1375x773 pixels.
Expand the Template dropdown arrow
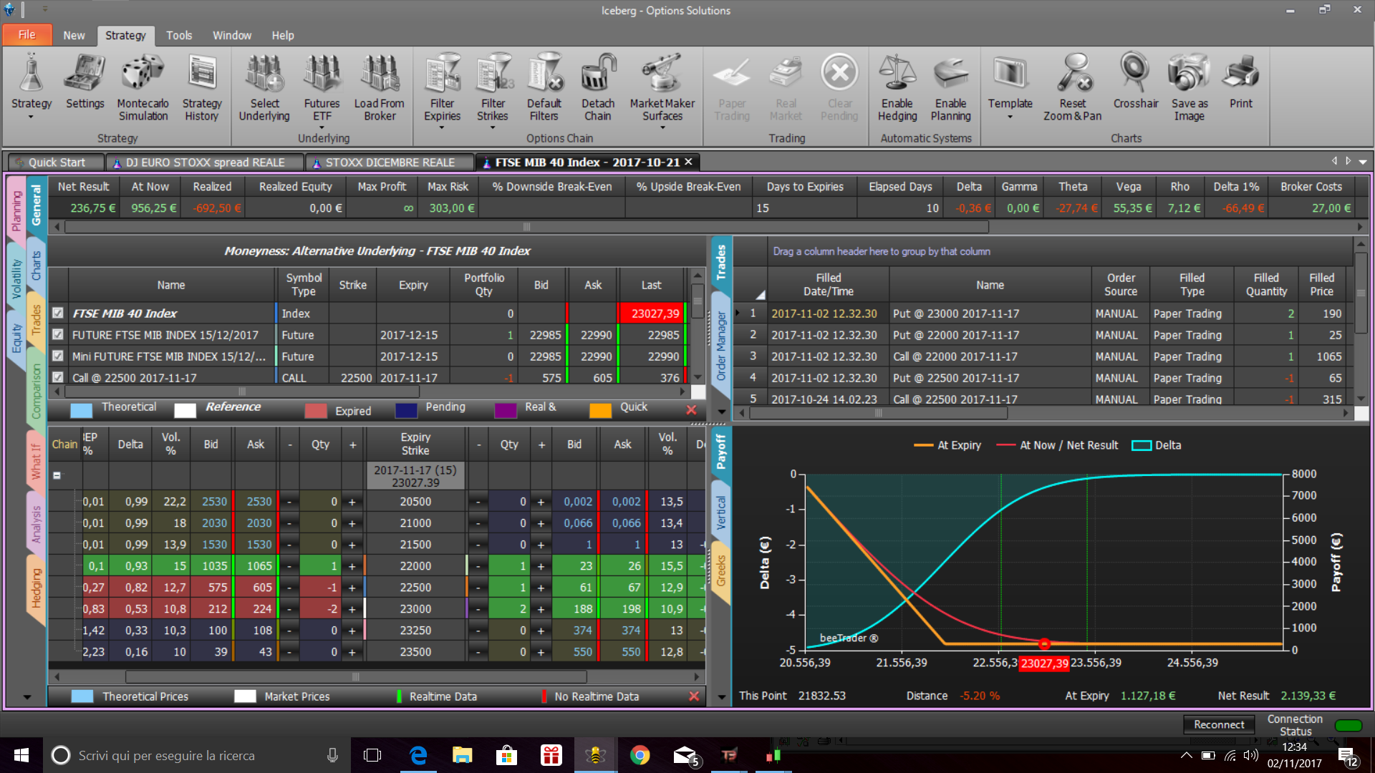click(x=1010, y=117)
